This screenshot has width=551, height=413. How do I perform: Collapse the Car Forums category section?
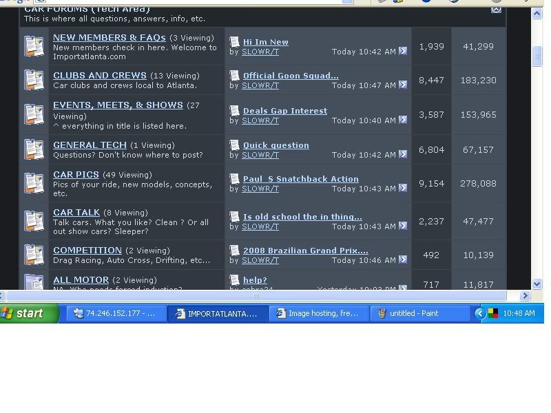click(496, 9)
